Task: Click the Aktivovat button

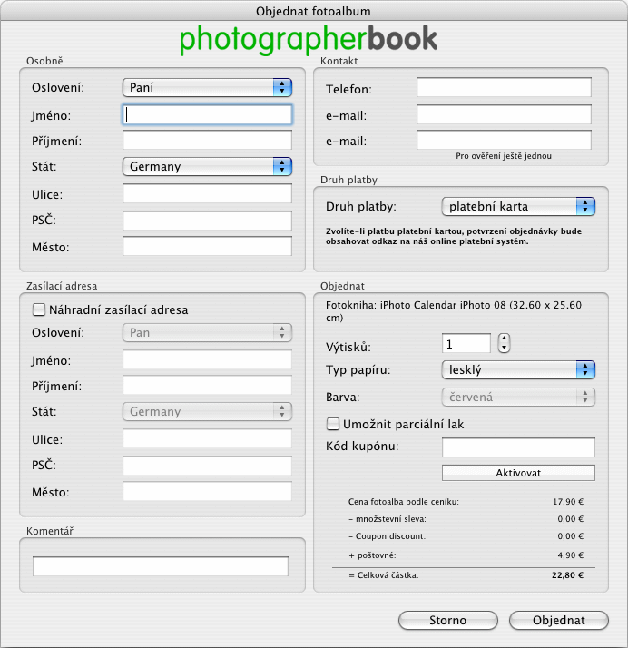Action: (x=518, y=473)
